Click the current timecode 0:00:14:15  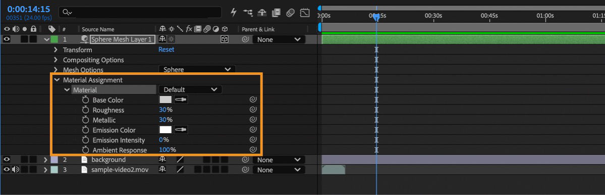click(x=29, y=9)
